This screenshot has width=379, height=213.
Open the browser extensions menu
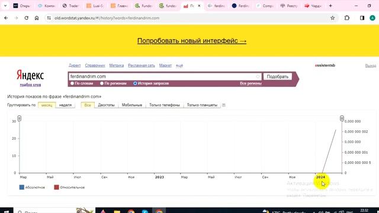pos(347,18)
